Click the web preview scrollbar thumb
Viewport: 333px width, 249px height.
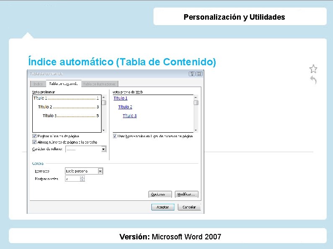coord(196,103)
